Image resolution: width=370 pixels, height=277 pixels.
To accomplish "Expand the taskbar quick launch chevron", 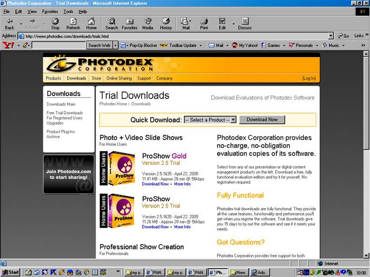I will coord(118,272).
